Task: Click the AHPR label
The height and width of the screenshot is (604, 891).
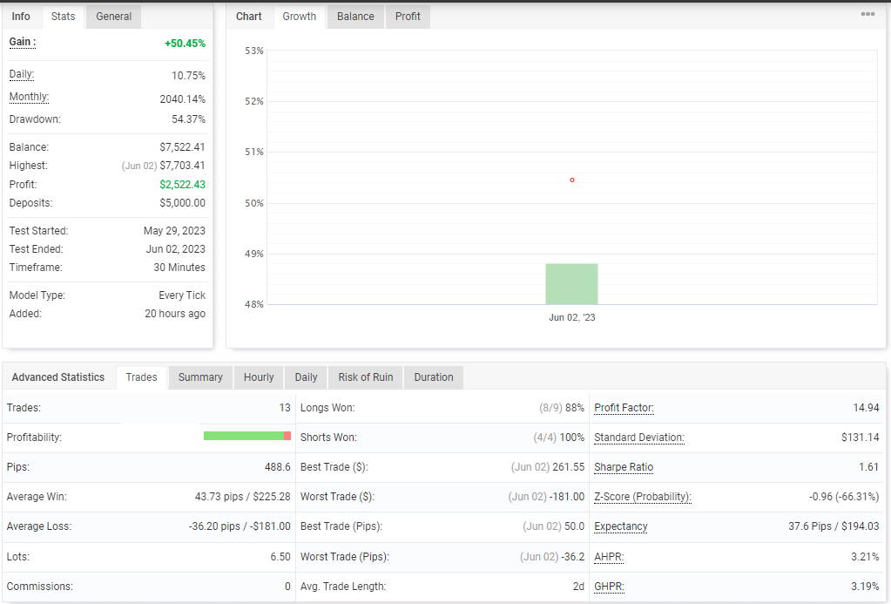Action: [x=609, y=557]
